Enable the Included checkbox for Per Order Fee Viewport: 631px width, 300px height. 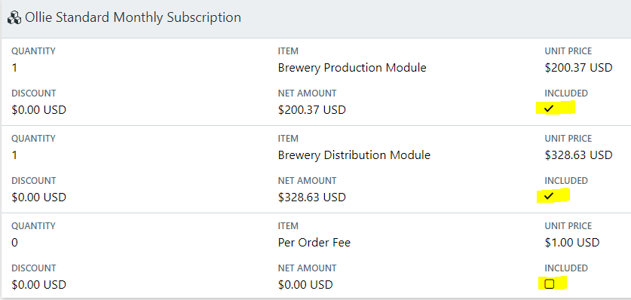point(549,284)
